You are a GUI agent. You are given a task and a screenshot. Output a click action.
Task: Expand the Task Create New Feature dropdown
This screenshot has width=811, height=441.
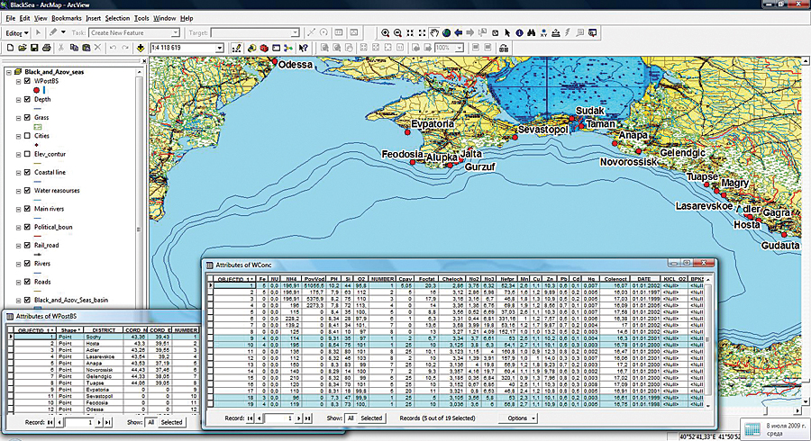pyautogui.click(x=174, y=33)
